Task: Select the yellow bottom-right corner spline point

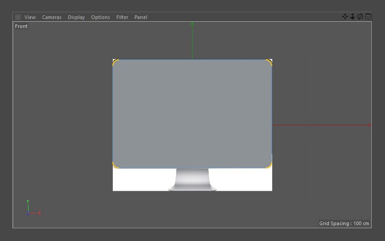Action: 269,165
